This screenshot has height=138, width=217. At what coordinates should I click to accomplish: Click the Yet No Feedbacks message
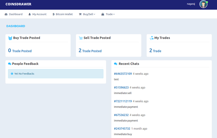click(24, 74)
